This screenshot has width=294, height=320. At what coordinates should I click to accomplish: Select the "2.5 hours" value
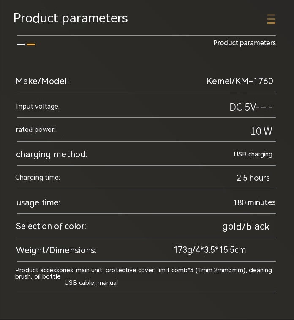click(253, 178)
